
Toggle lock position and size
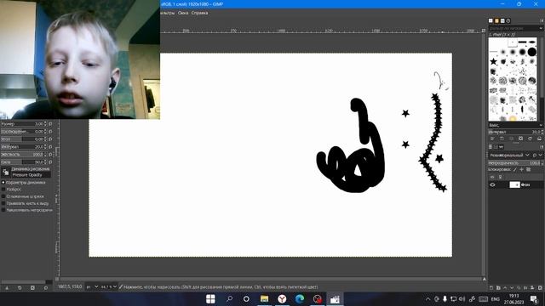pyautogui.click(x=521, y=170)
